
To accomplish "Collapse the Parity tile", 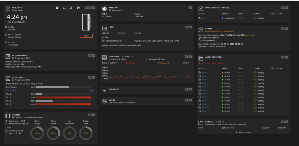I will (x=287, y=29).
